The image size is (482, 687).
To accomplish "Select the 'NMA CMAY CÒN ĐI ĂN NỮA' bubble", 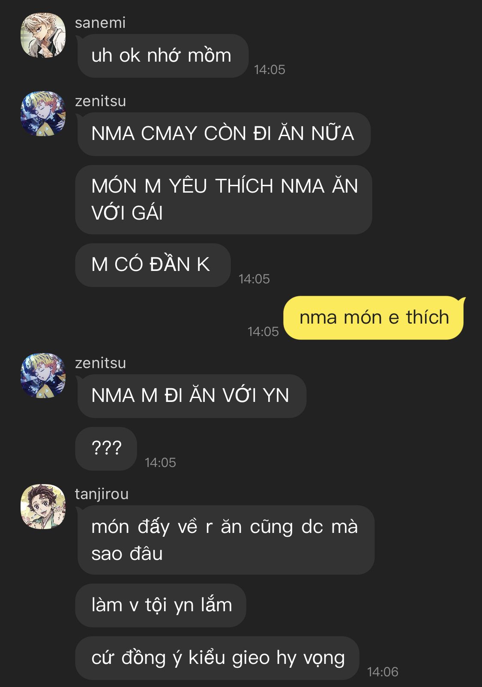I will (223, 134).
